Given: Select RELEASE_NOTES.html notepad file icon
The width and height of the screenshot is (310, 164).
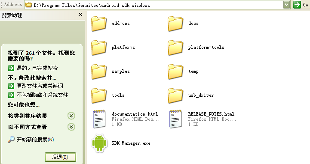Looking at the screenshot, I should click(x=175, y=119).
